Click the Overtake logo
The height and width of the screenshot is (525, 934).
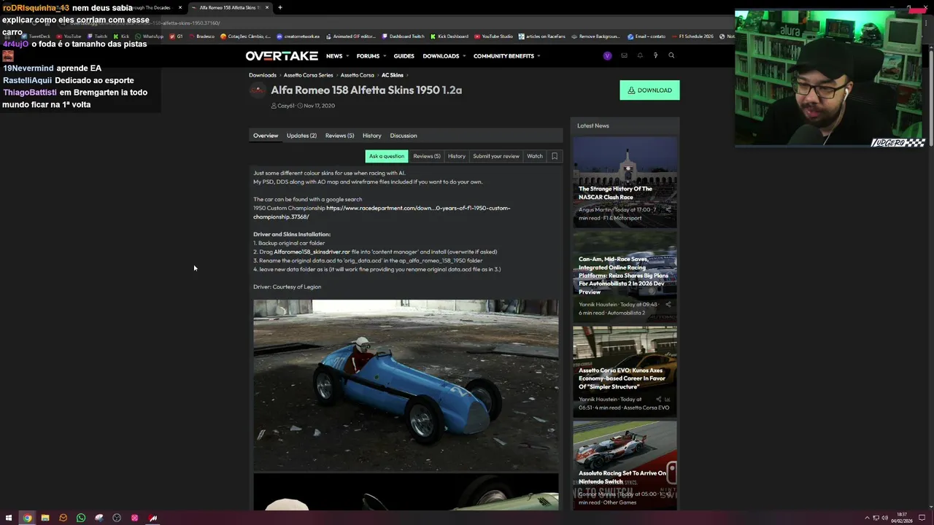click(x=282, y=56)
